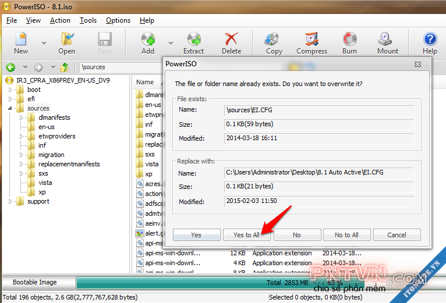446x303 pixels.
Task: Click the Help toolbar icon
Action: (x=430, y=43)
